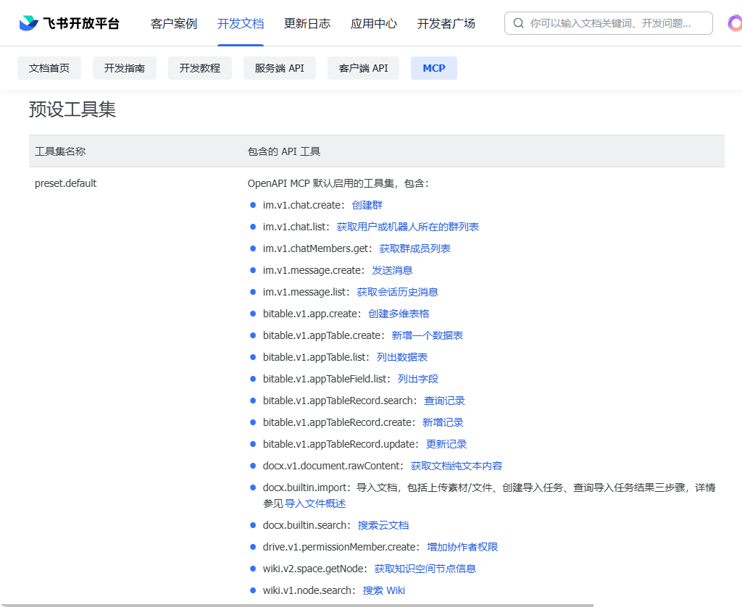
Task: Go to 更新日志 in top navigation
Action: tap(307, 23)
